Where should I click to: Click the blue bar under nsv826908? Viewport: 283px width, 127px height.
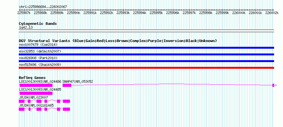coord(146,61)
